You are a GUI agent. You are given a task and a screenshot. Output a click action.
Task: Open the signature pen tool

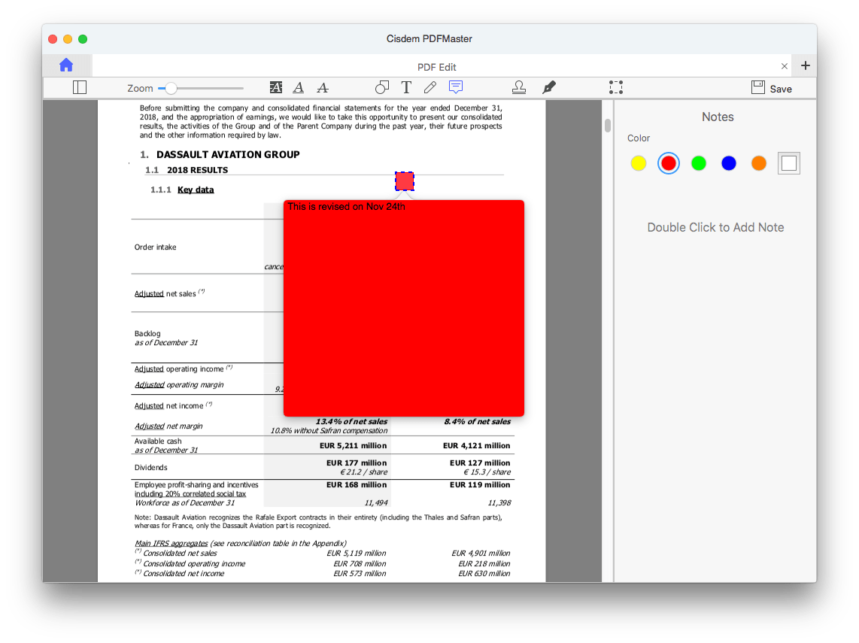pos(549,88)
